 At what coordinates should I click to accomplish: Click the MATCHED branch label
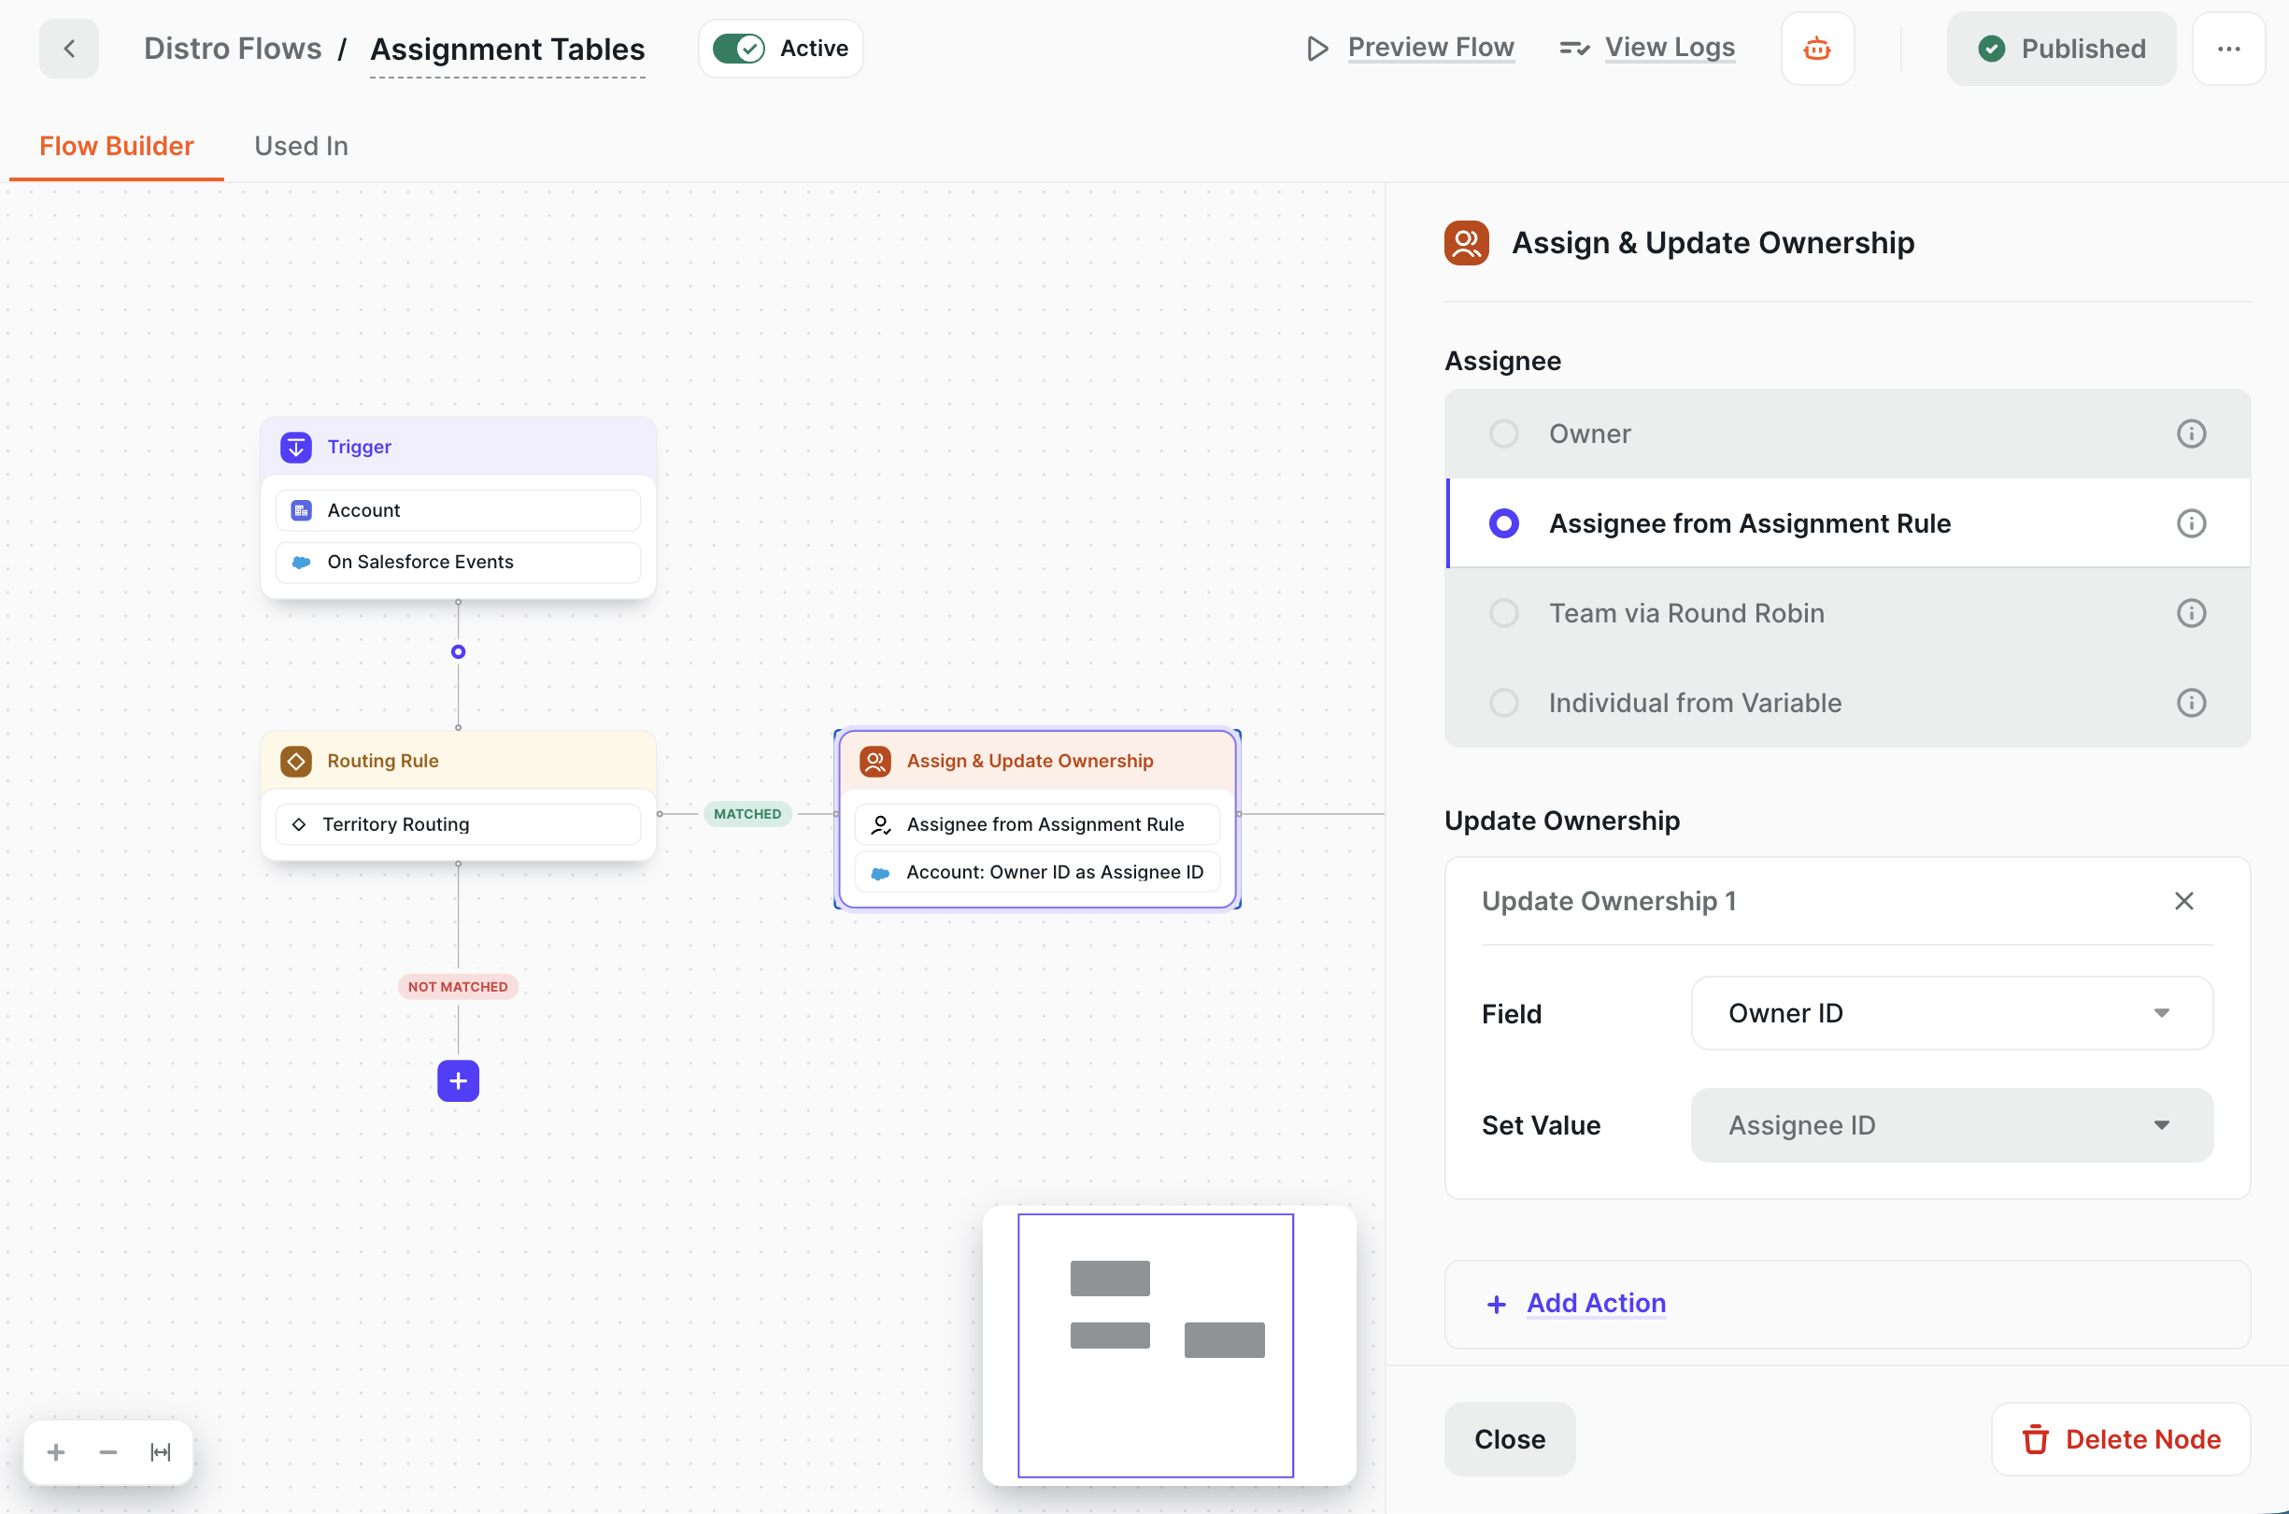click(747, 814)
